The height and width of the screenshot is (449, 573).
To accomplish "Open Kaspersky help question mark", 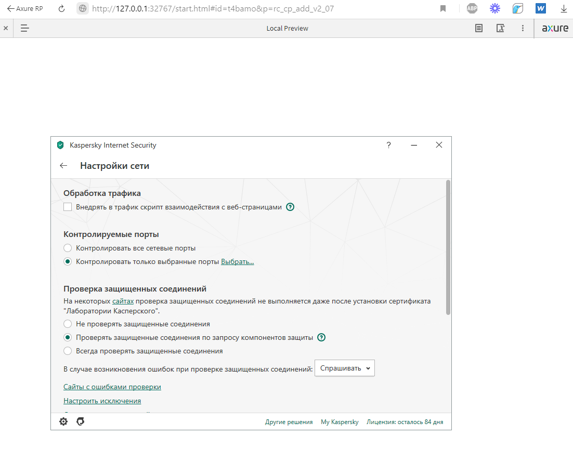I will coord(388,145).
